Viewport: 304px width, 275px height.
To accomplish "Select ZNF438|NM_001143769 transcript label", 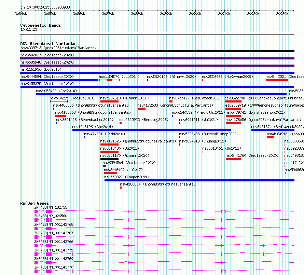I will [54, 259].
